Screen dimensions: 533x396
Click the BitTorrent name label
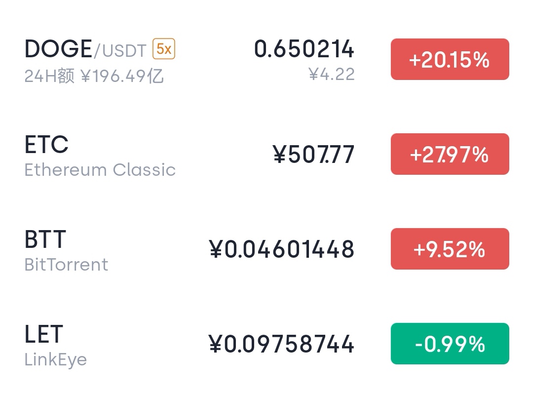pyautogui.click(x=66, y=265)
